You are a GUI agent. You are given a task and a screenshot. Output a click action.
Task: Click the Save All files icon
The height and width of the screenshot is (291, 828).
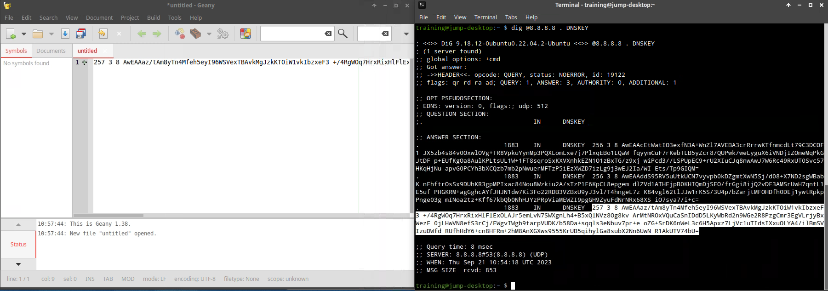[x=81, y=34]
